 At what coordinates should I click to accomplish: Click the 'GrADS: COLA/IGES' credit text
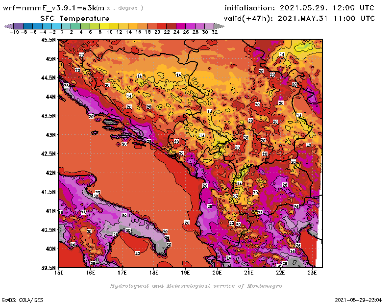click(22, 300)
